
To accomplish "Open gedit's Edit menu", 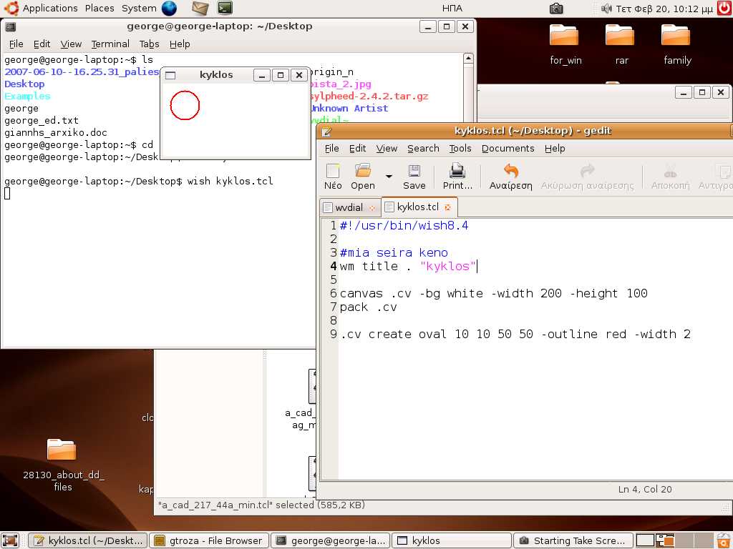I will 358,149.
